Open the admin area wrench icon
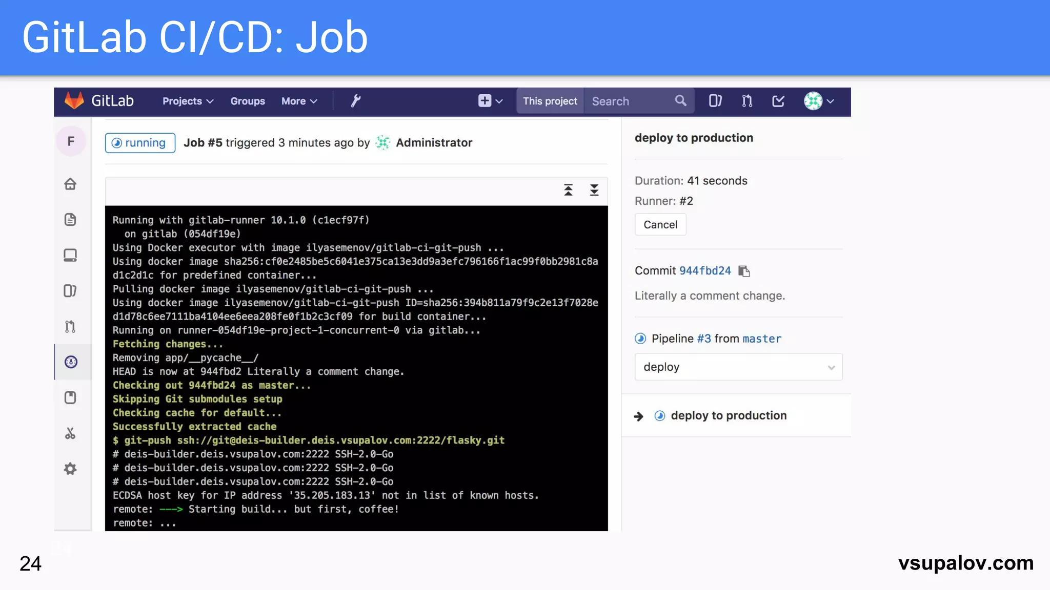Viewport: 1050px width, 590px height. (355, 101)
